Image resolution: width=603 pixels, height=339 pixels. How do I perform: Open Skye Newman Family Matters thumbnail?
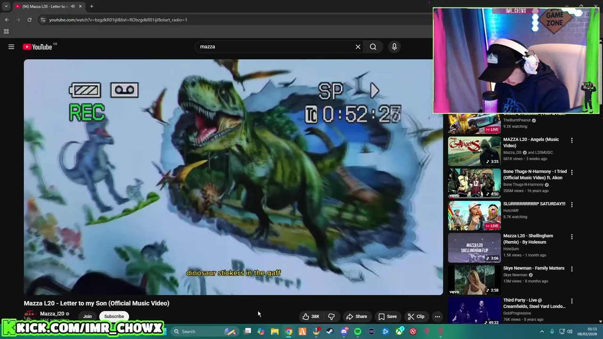click(x=474, y=280)
